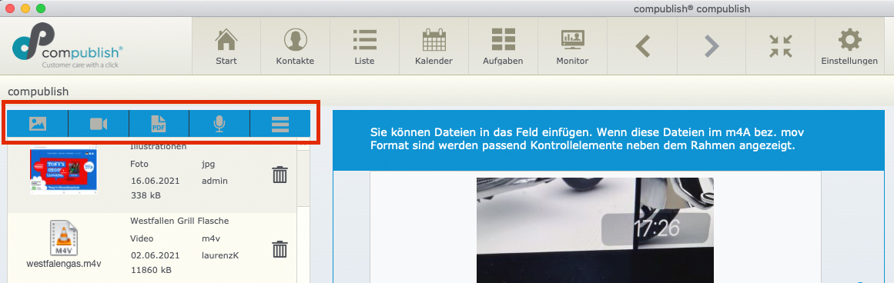The width and height of the screenshot is (894, 283).
Task: Click the laurenzK user label
Action: pyautogui.click(x=220, y=255)
